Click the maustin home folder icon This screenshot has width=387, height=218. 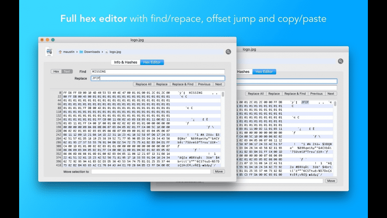[60, 52]
